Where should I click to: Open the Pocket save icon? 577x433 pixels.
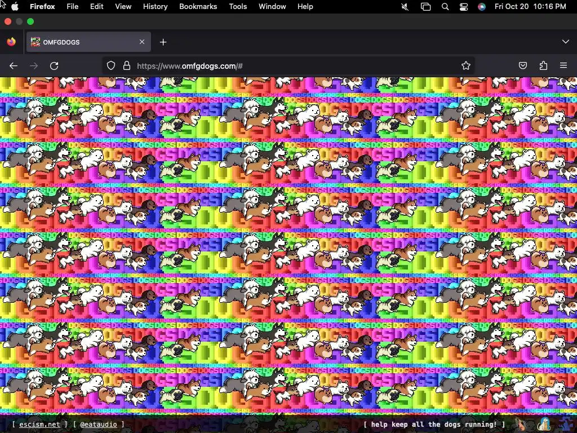coord(522,66)
